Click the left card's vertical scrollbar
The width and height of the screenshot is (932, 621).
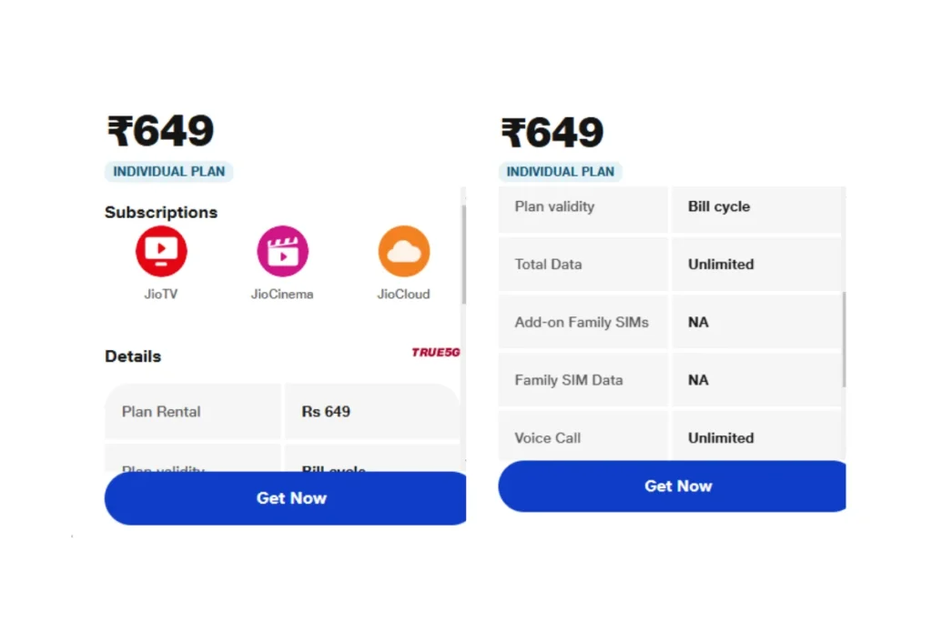[463, 255]
